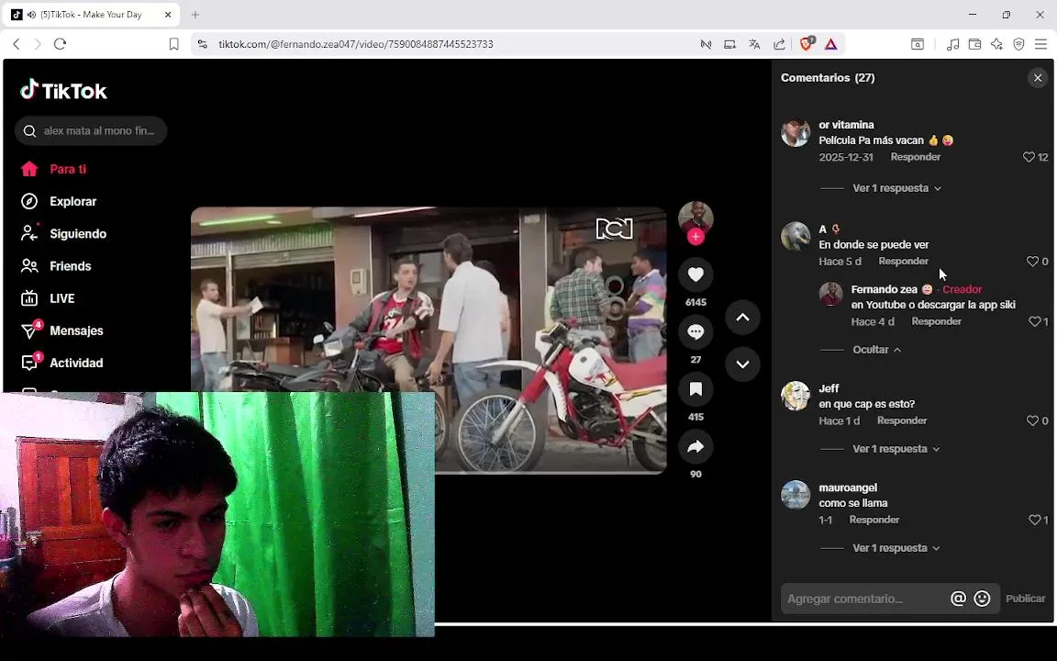Image resolution: width=1057 pixels, height=661 pixels.
Task: Reply to Jeff's comment
Action: [x=902, y=420]
